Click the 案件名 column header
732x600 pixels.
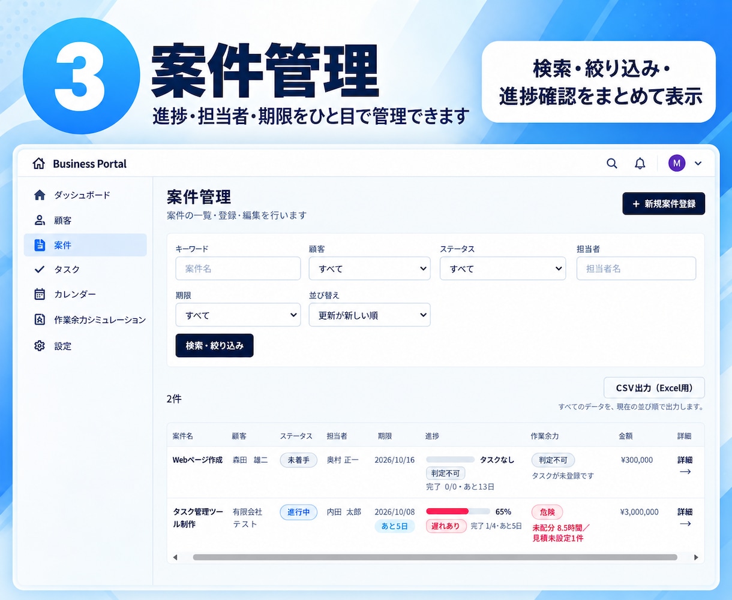(x=182, y=436)
